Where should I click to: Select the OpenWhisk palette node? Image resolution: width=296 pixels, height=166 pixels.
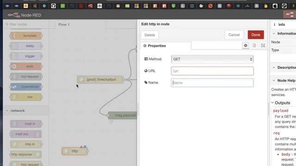(x=26, y=87)
